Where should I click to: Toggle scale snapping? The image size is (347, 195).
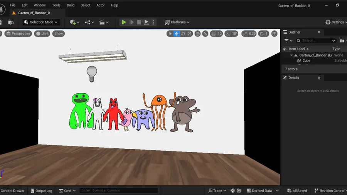[x=245, y=34]
